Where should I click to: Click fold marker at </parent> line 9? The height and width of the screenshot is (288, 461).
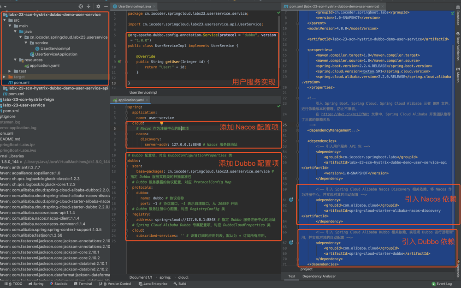tap(297, 23)
